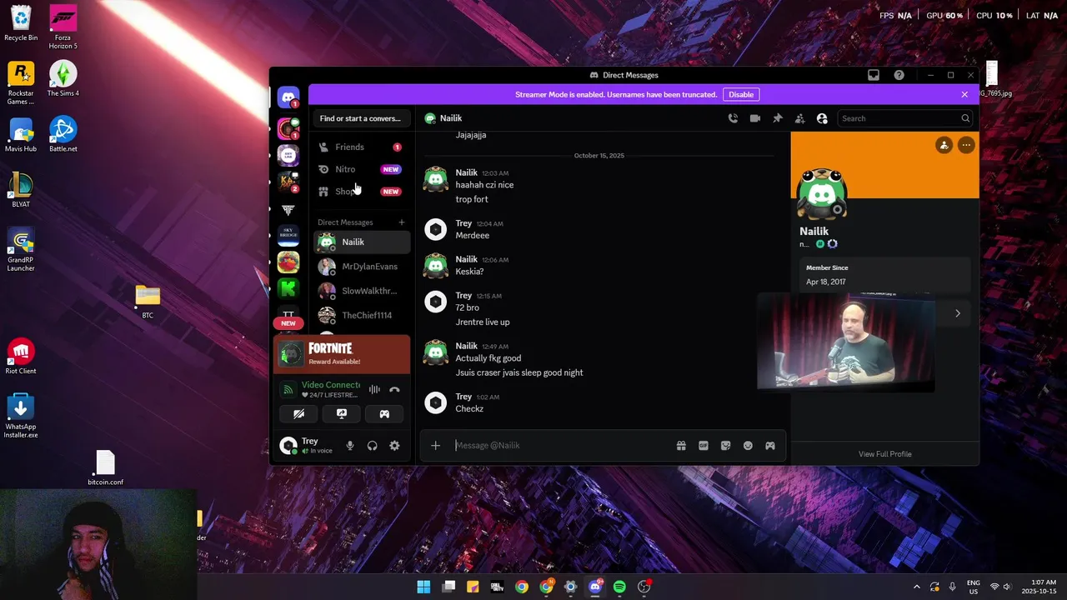Screen dimensions: 1067x600
Task: Start voice call with Nailik
Action: (x=733, y=118)
